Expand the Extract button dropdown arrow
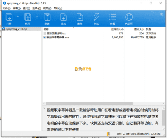 click(37, 17)
